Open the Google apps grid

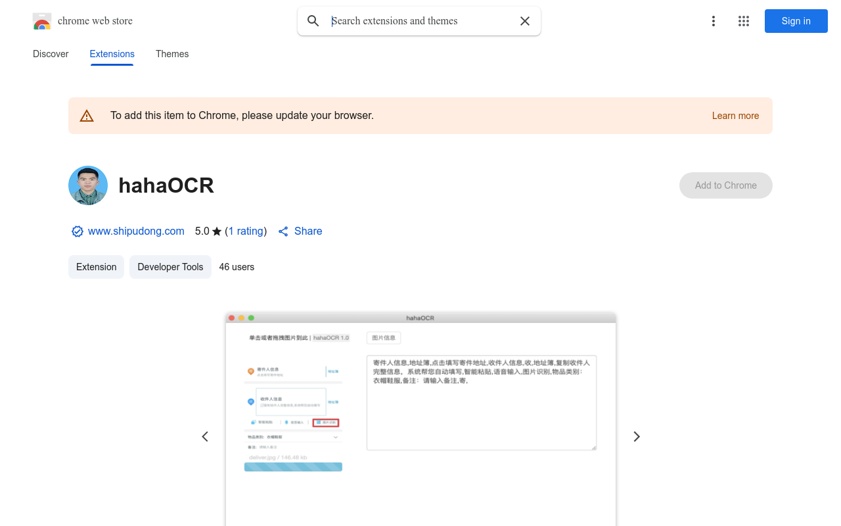pos(744,21)
